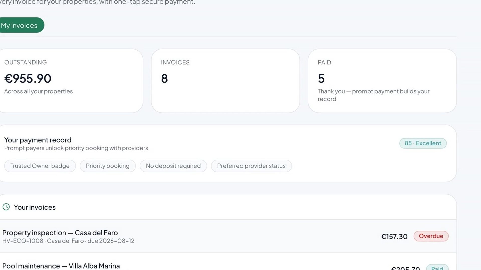Click the €157.30 invoice amount
This screenshot has width=481, height=270.
tap(394, 236)
